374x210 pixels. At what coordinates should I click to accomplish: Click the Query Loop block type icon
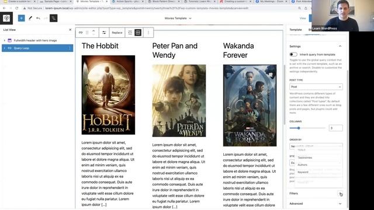tap(81, 33)
